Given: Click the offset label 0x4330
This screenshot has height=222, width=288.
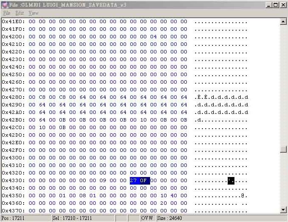Looking at the screenshot, I should tap(13, 181).
